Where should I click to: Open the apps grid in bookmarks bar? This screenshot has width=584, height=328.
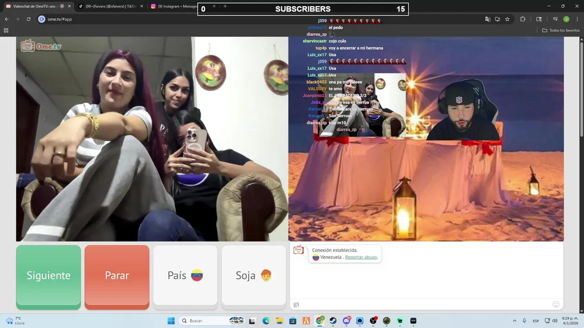coord(6,31)
